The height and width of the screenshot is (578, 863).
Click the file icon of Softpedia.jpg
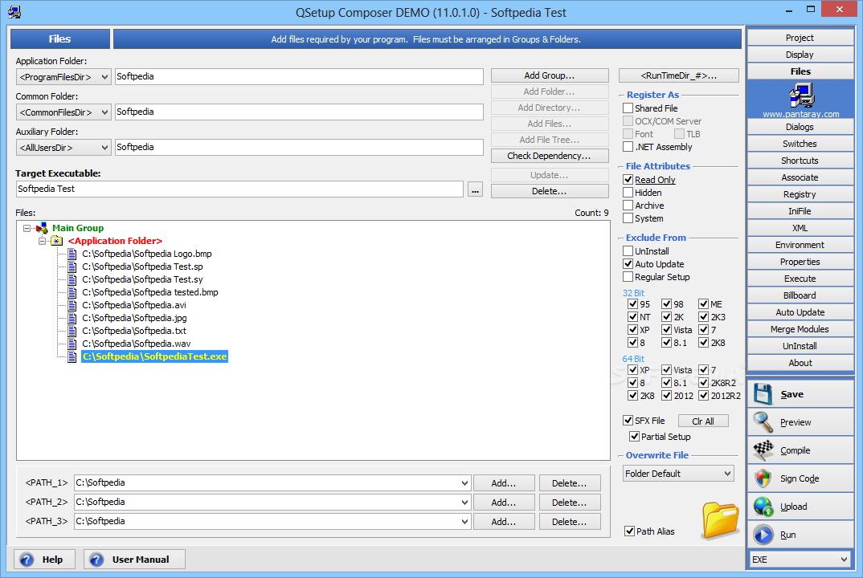click(72, 318)
